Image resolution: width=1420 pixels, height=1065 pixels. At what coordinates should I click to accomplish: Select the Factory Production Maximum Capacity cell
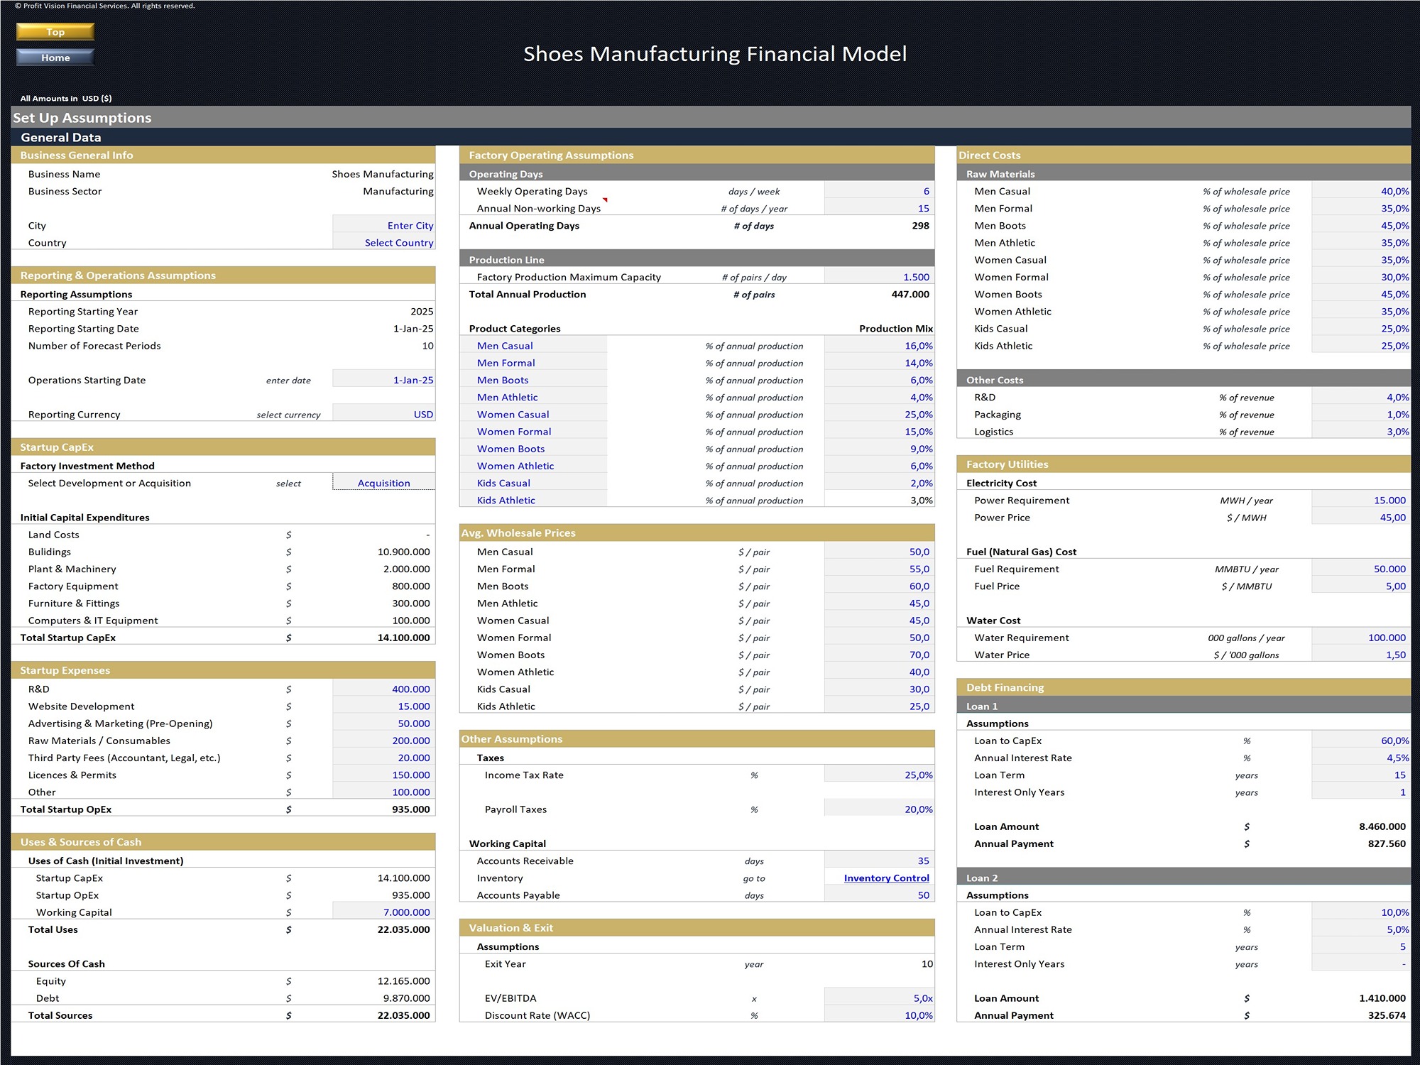coord(880,277)
